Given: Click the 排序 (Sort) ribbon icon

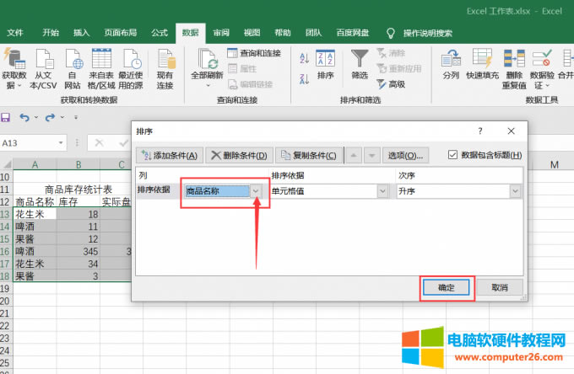Looking at the screenshot, I should pos(325,64).
